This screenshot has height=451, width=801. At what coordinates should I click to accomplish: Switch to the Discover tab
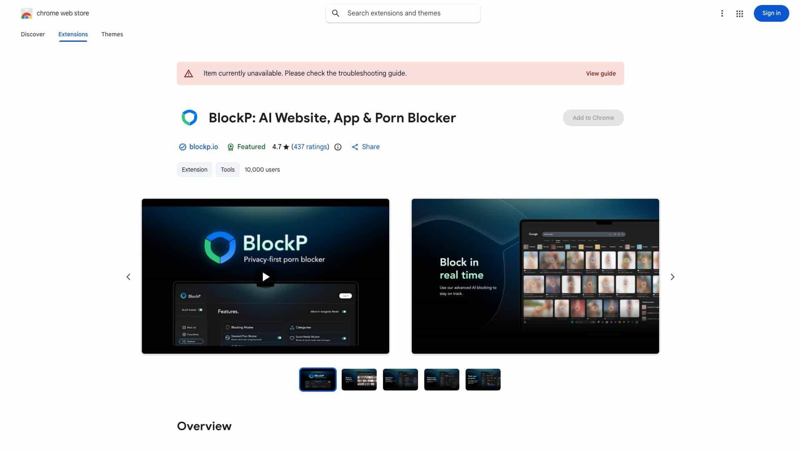(x=33, y=34)
